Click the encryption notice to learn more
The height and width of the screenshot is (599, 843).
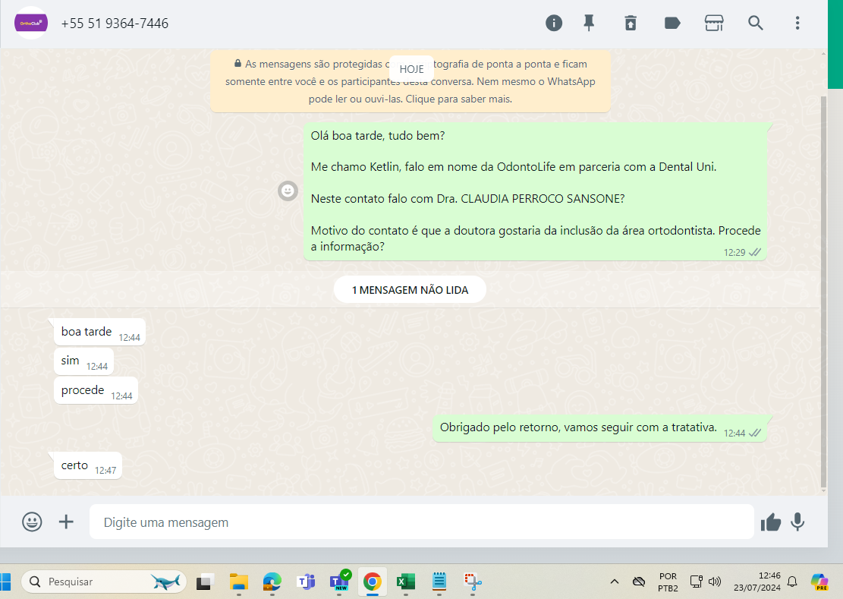[x=410, y=81]
